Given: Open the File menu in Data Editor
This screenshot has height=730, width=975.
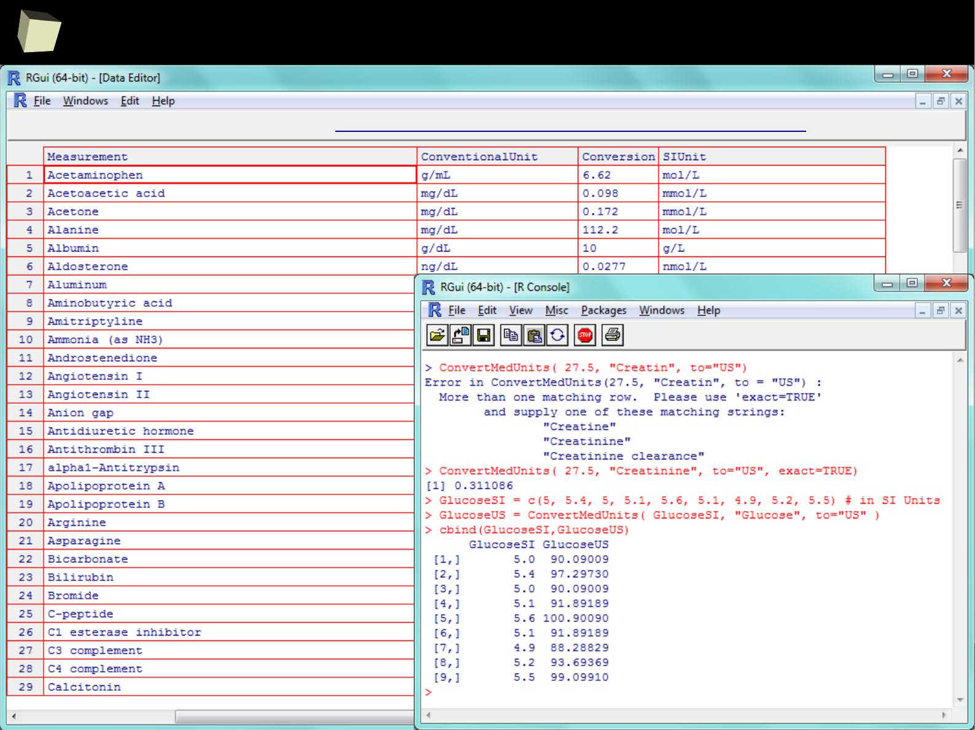Looking at the screenshot, I should click(x=42, y=101).
